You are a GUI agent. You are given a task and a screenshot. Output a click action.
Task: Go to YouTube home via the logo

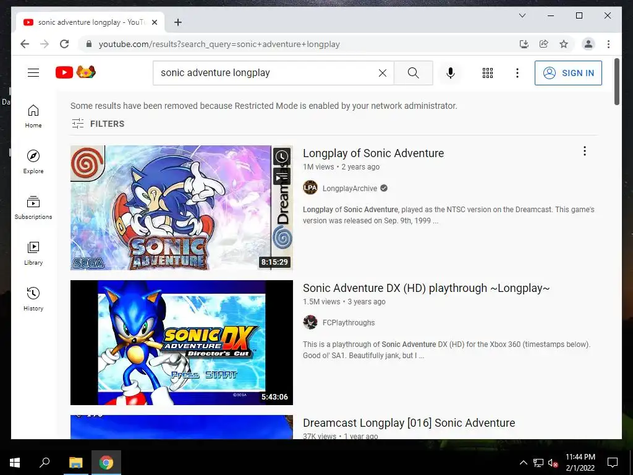[75, 72]
